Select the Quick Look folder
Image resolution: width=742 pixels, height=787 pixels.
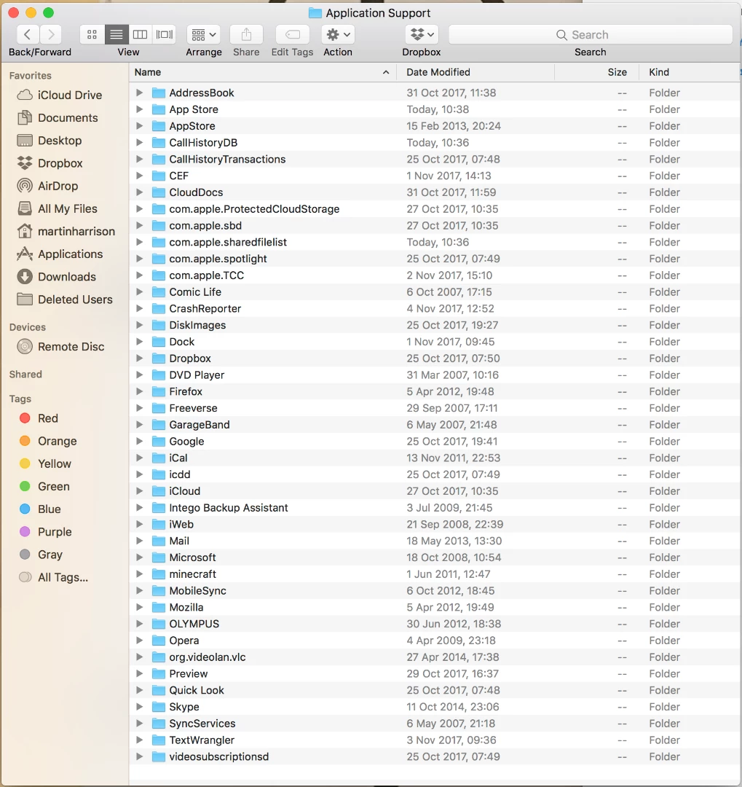pyautogui.click(x=435, y=690)
